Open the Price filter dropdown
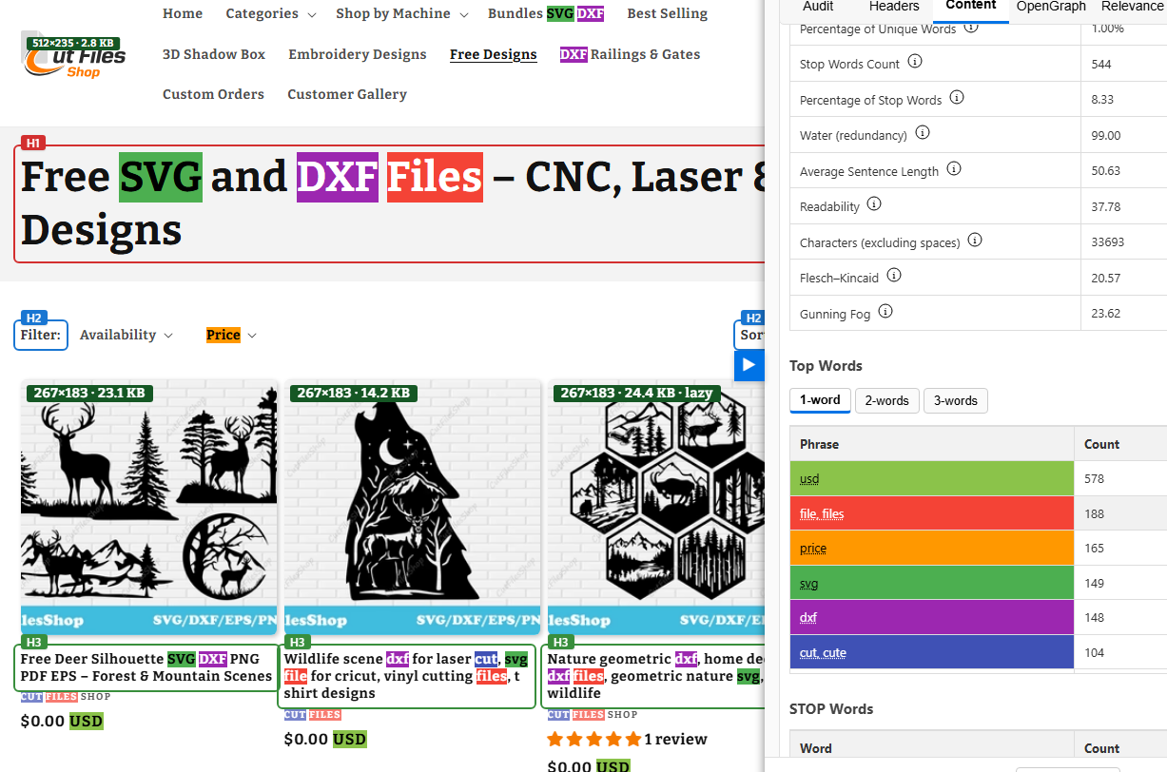Screen dimensions: 1167x772 click(x=231, y=335)
